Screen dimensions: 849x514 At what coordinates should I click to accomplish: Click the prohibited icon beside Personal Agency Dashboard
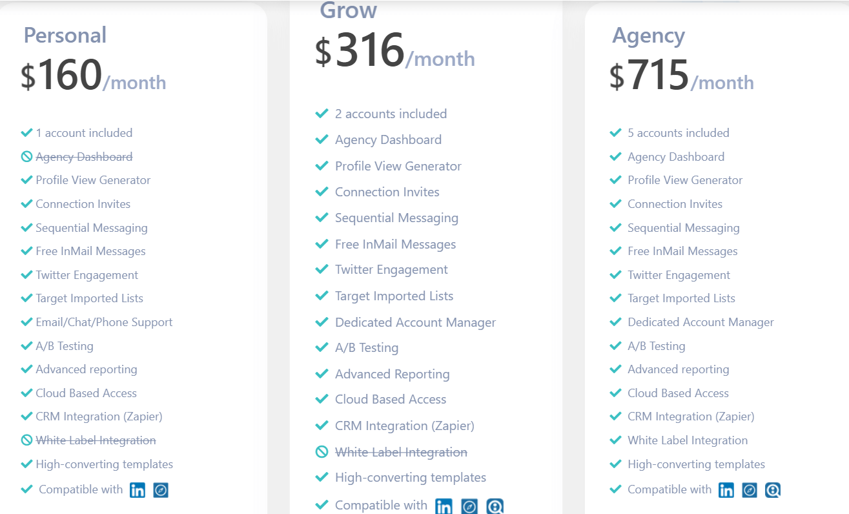pyautogui.click(x=26, y=157)
